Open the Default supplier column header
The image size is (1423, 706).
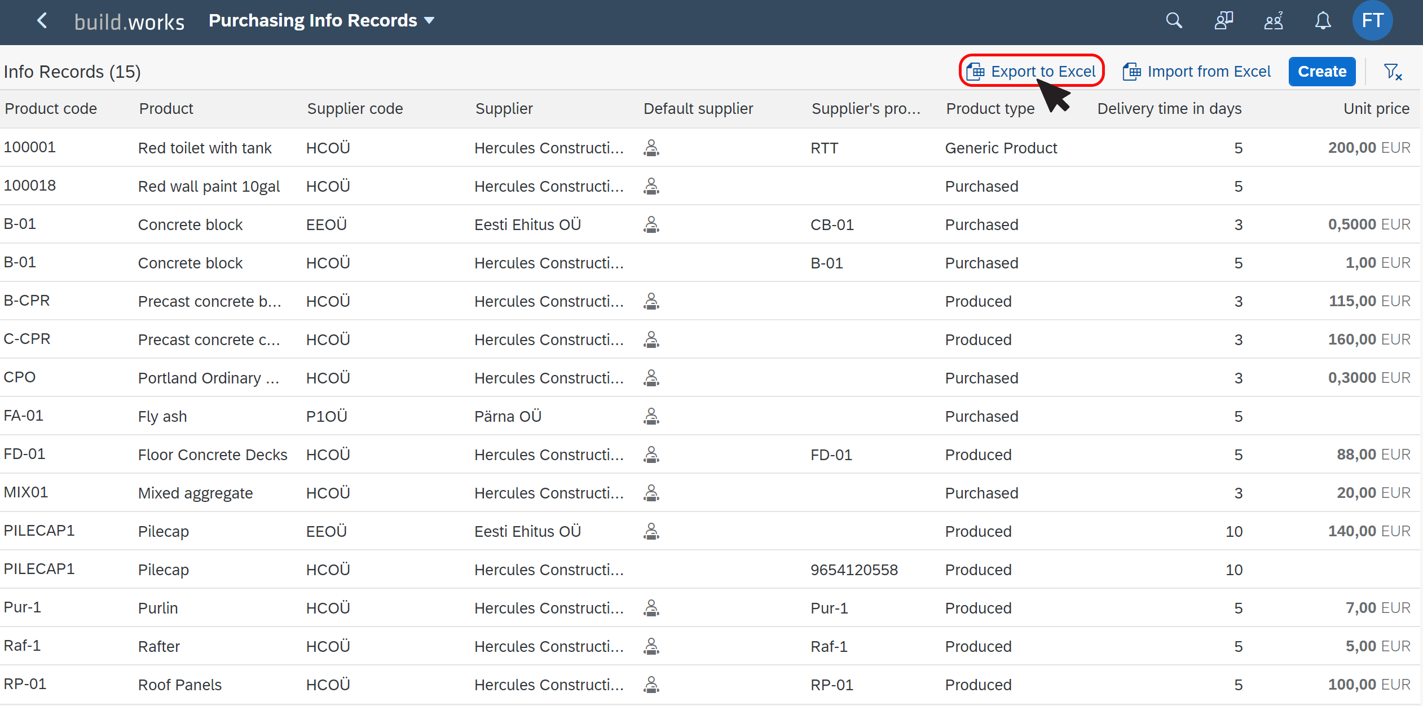[698, 108]
